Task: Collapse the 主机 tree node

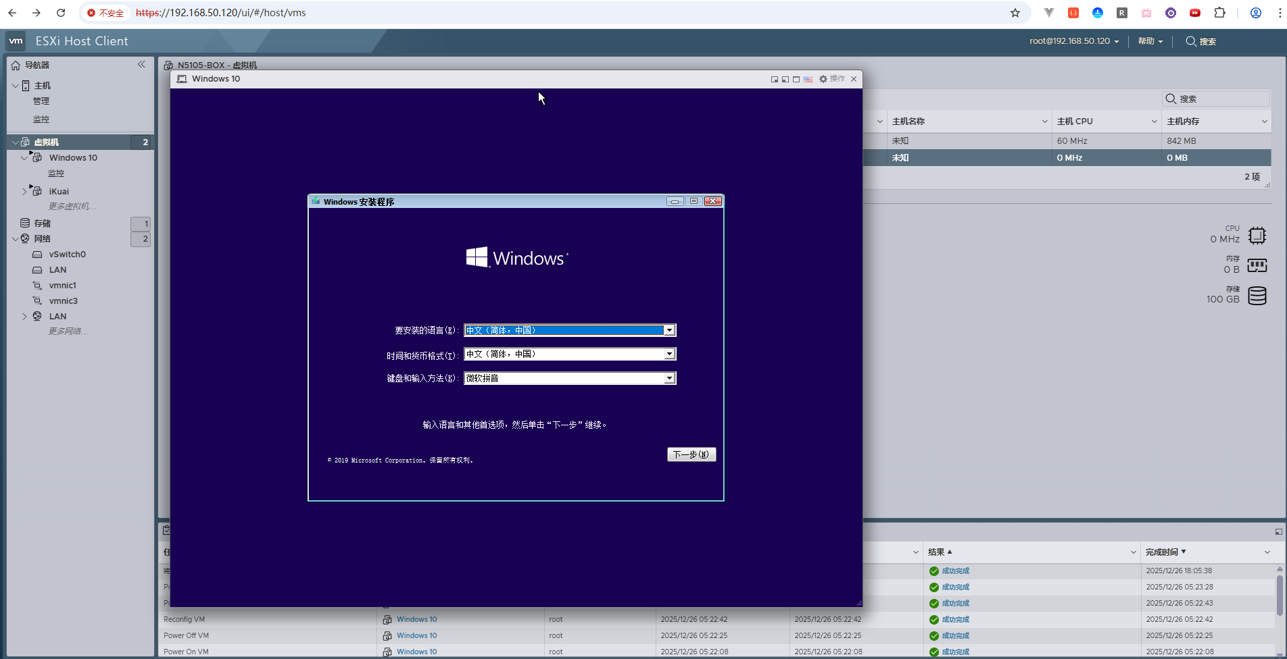Action: [15, 86]
